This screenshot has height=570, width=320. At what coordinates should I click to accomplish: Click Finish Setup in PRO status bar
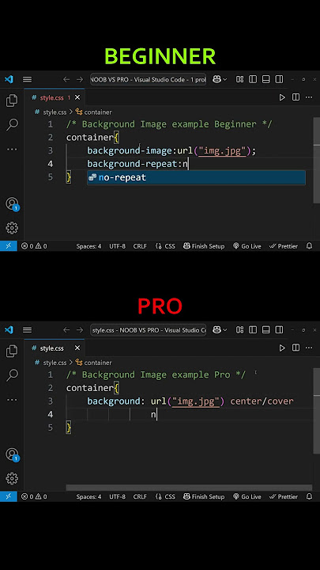[x=204, y=496]
